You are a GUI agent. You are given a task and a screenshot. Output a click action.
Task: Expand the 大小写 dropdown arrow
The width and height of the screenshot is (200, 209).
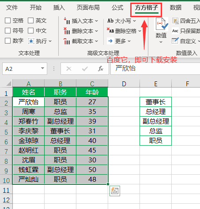[134, 21]
